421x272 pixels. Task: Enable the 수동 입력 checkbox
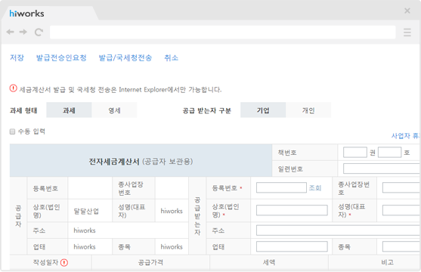12,131
